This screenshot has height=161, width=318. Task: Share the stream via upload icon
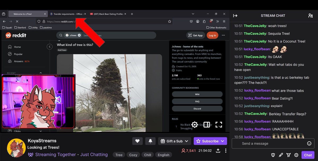click(218, 151)
